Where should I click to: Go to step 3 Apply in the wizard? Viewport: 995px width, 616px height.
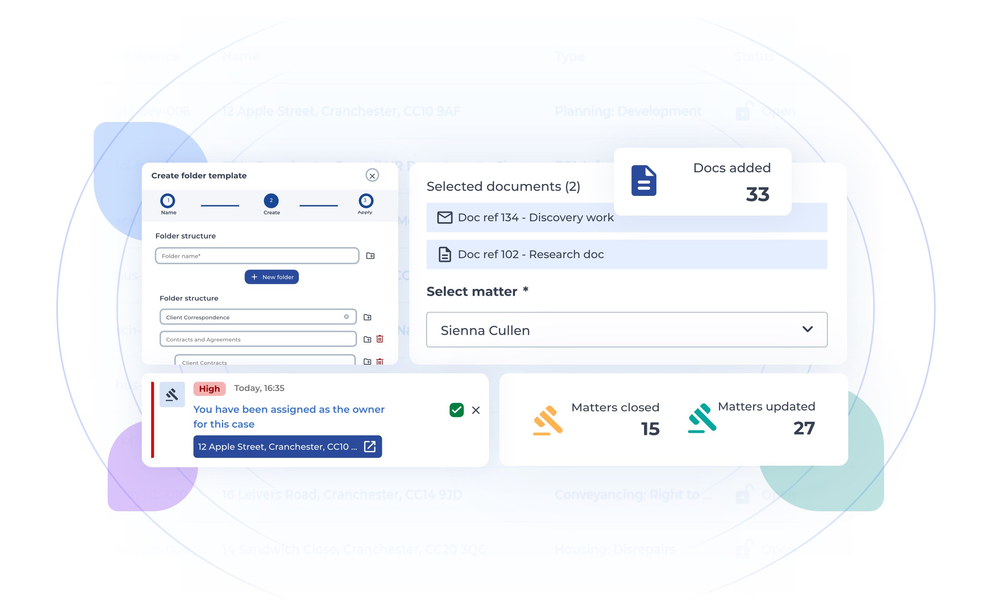tap(365, 201)
